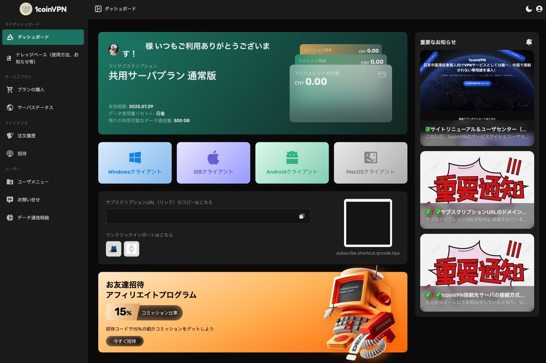Image resolution: width=546 pixels, height=363 pixels.
Task: Open お問い合せ in the sidebar
Action: (43, 200)
